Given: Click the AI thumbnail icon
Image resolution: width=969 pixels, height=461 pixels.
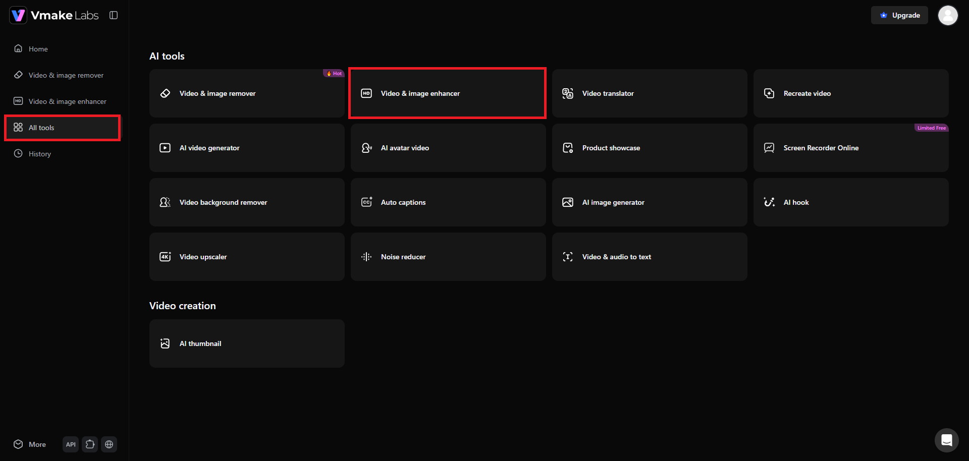Looking at the screenshot, I should point(165,343).
